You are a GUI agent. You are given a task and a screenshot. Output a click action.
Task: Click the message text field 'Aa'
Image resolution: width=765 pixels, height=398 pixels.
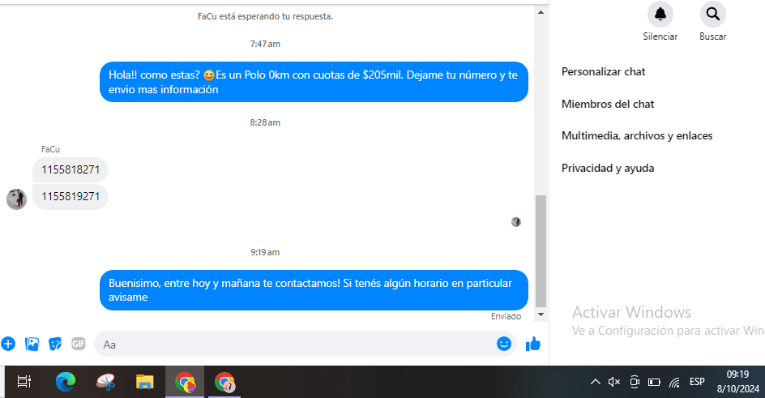[296, 345]
